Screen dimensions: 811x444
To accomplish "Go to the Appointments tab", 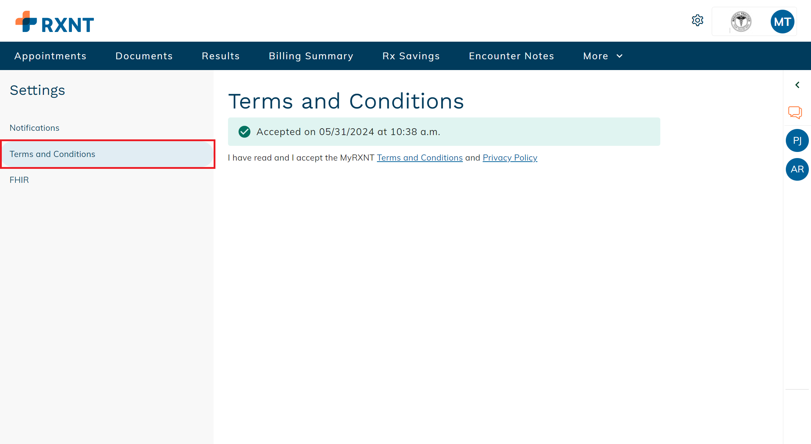I will click(50, 56).
